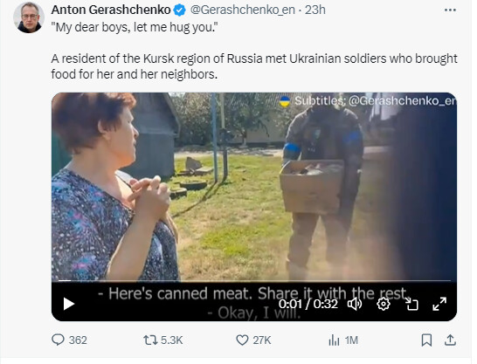View tweet analytics bar chart icon
Image resolution: width=477 pixels, height=364 pixels.
click(334, 340)
